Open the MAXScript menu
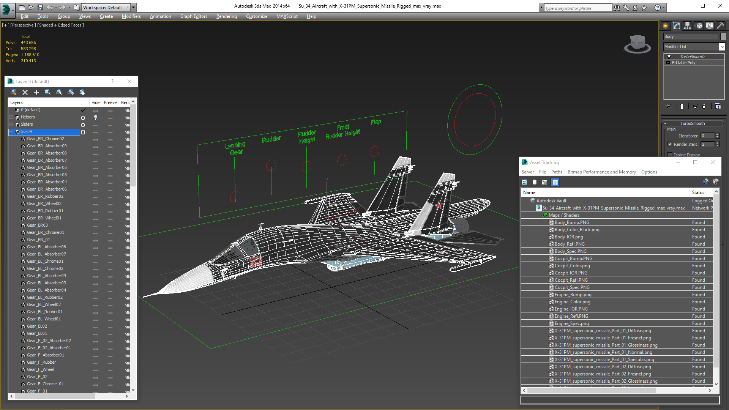729x410 pixels. pos(287,16)
